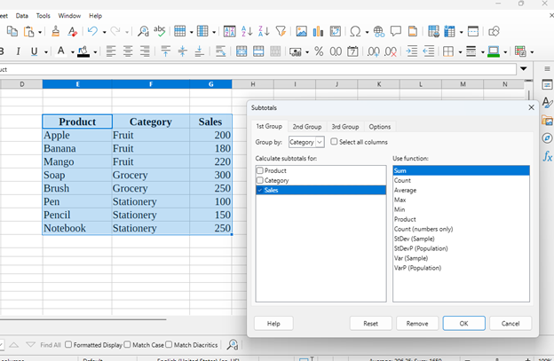
Task: Click Sort Ascending icon
Action: coord(247,31)
